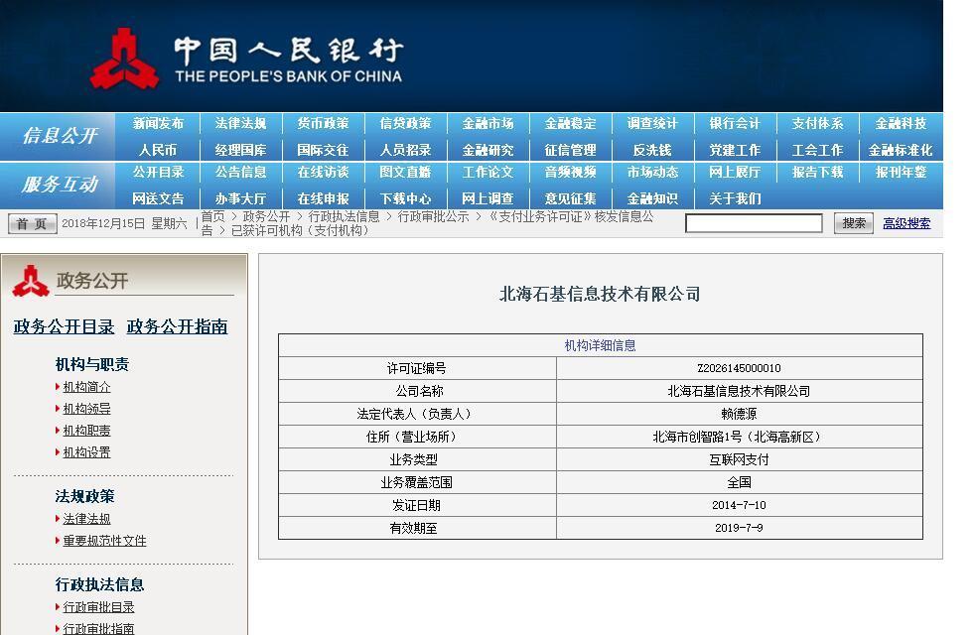The image size is (975, 635).
Task: Open 金融科技 menu item
Action: click(901, 124)
